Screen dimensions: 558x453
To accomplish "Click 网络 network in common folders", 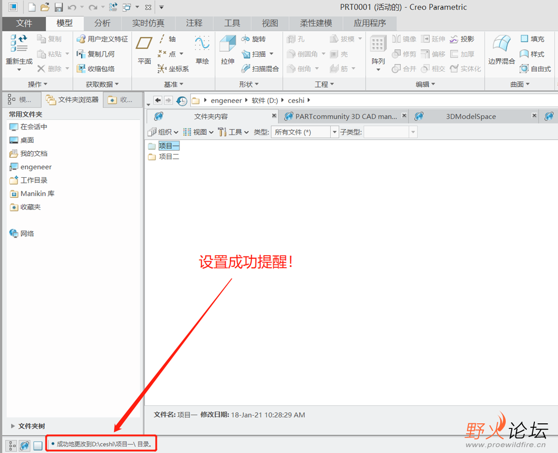I will [22, 234].
